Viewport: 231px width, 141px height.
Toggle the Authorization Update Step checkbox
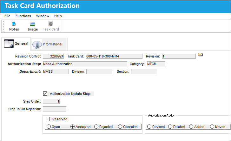(x=45, y=94)
